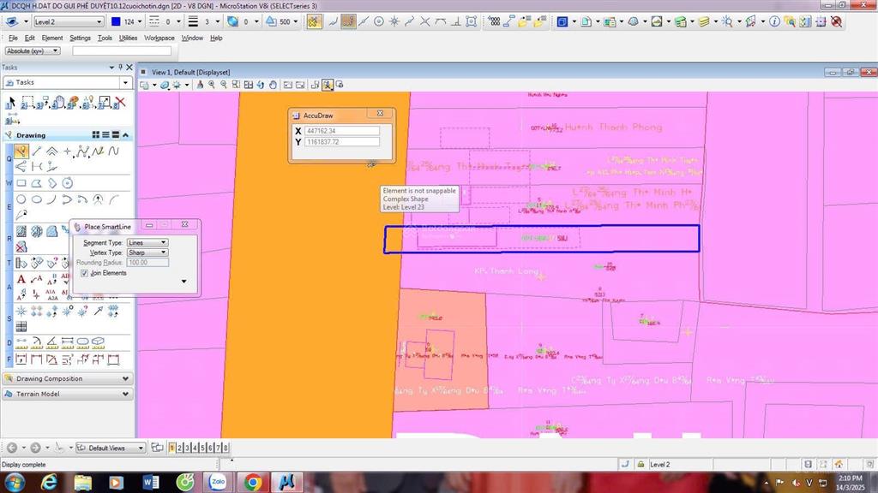Open Google Chrome from the taskbar
The height and width of the screenshot is (493, 878).
[x=252, y=482]
